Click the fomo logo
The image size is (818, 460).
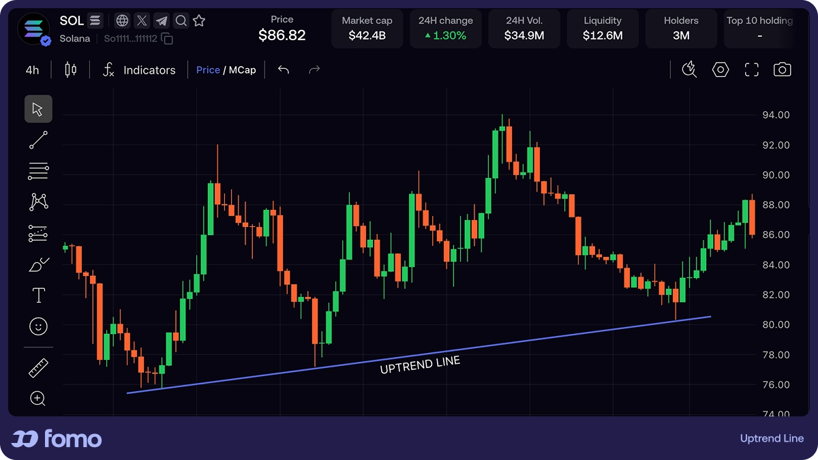tap(57, 439)
